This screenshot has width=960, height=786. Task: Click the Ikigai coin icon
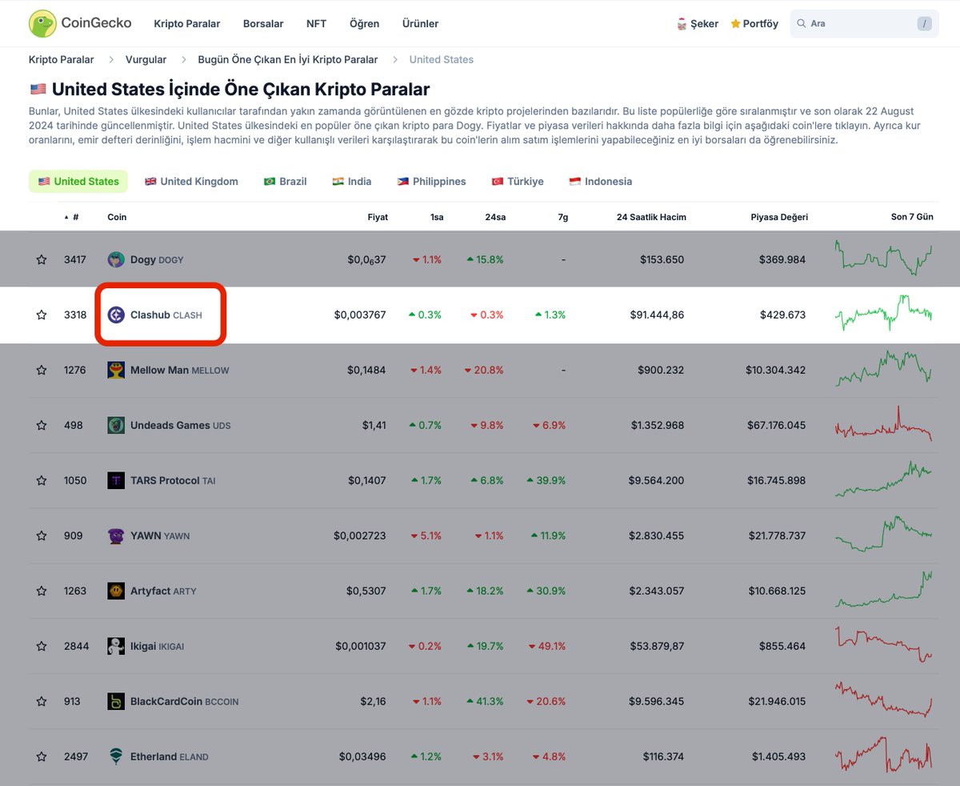(116, 646)
